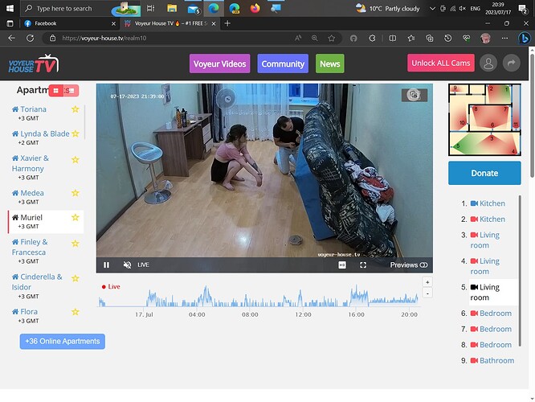This screenshot has height=402, width=535.
Task: Switch to the Facebook browser tab
Action: pos(70,23)
